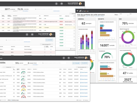The width and height of the screenshot is (137, 103).
Task: Expand recherche avancée in the 301T window
Action: 56,11
